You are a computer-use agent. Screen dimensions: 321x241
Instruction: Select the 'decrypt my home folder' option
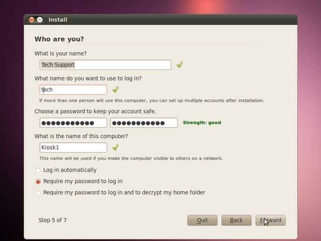click(38, 193)
